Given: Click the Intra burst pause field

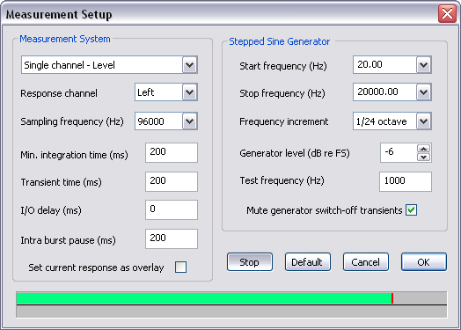Looking at the screenshot, I should [x=172, y=238].
